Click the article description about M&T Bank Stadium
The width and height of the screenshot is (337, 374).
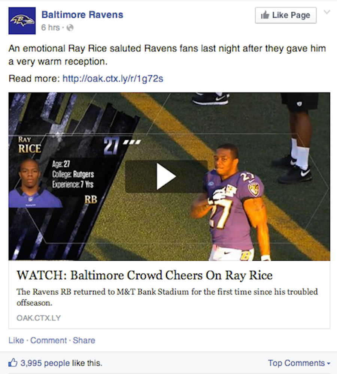(167, 297)
